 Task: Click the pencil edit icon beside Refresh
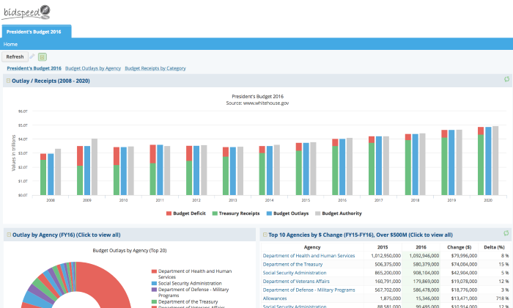pos(32,56)
